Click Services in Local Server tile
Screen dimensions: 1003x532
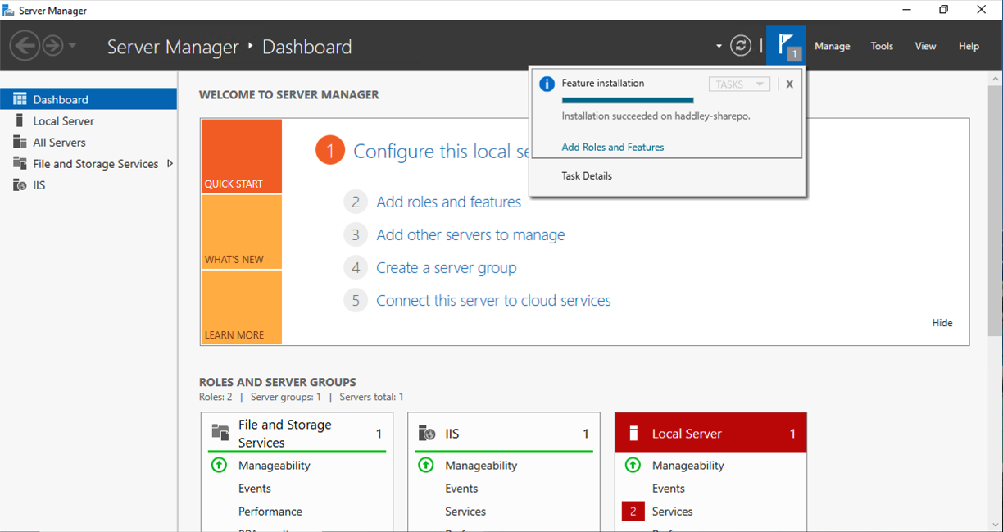click(673, 511)
